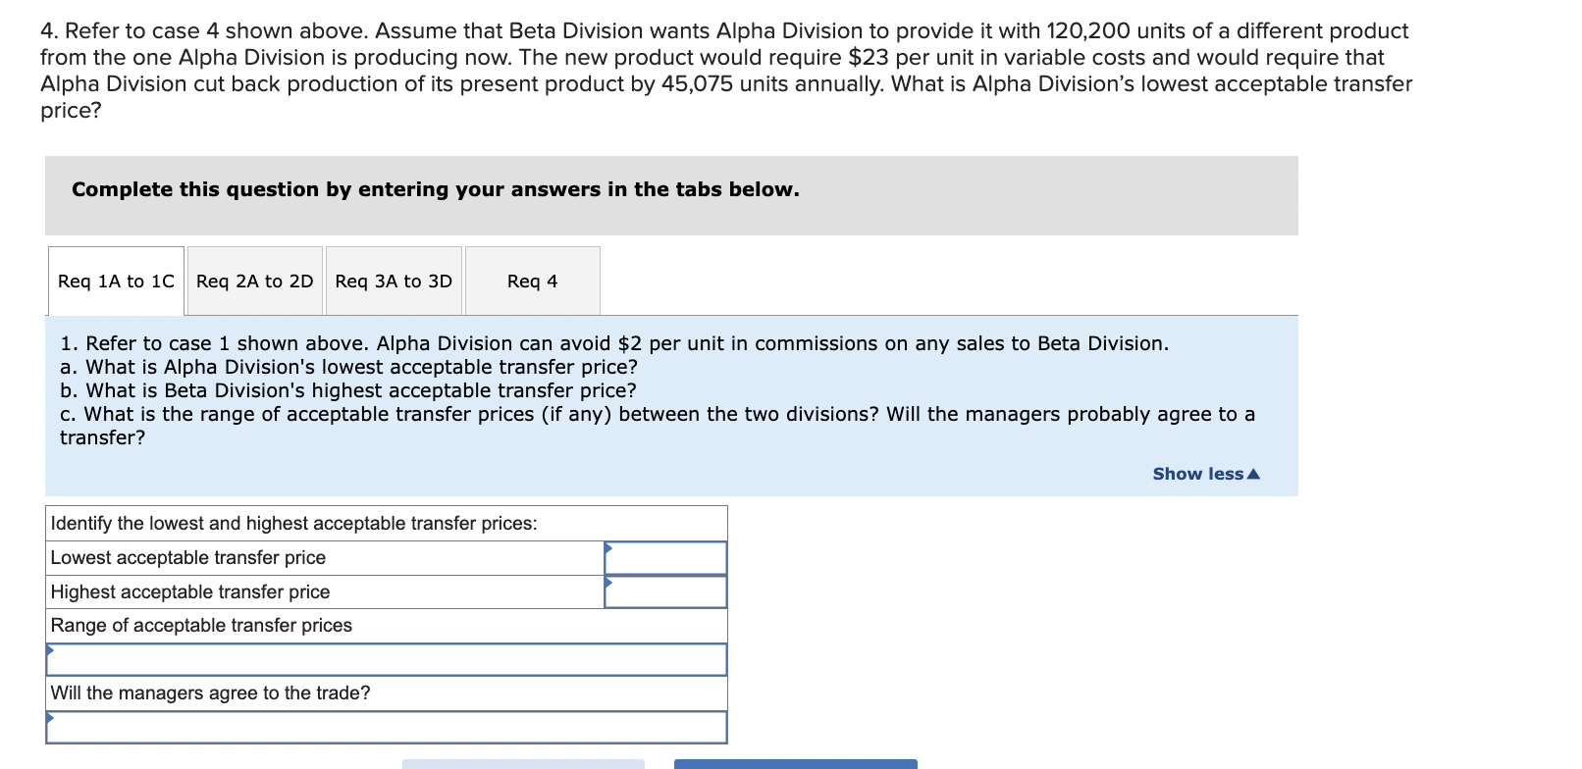1582x769 pixels.
Task: Switch to the Req 4 tab
Action: [531, 281]
